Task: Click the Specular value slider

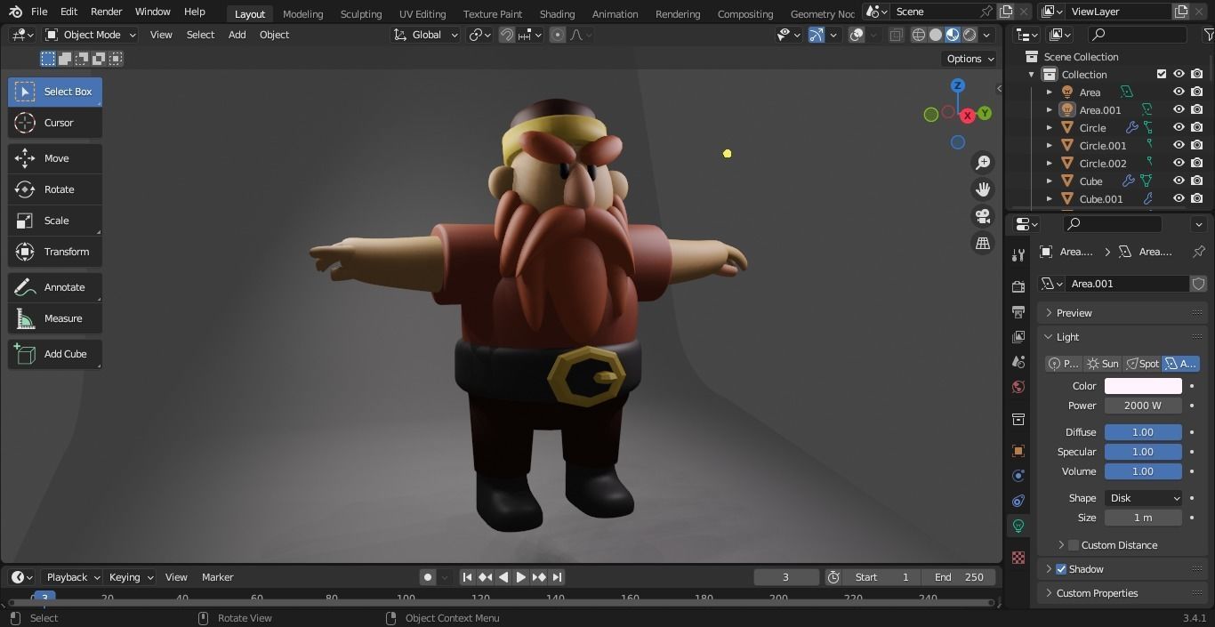Action: pyautogui.click(x=1143, y=452)
